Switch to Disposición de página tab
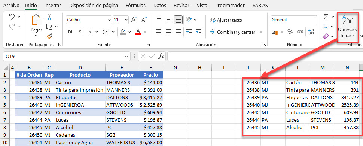363x146 pixels. [x=93, y=5]
